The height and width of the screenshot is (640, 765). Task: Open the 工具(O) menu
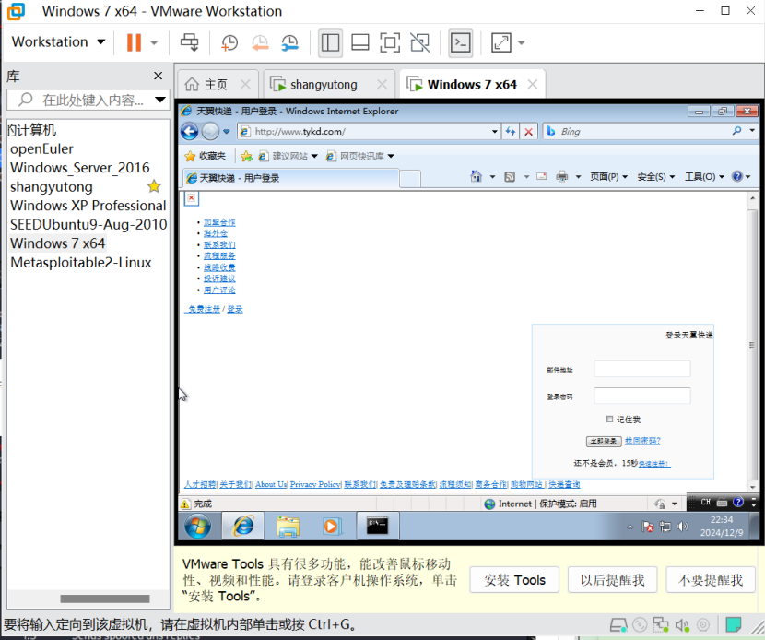pyautogui.click(x=704, y=177)
